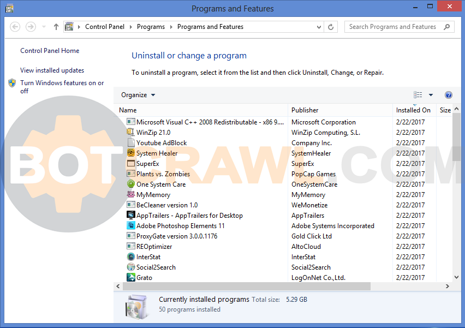Click the LogOnNet Co.,Ltd. publisher cell
The height and width of the screenshot is (328, 465).
pos(318,278)
